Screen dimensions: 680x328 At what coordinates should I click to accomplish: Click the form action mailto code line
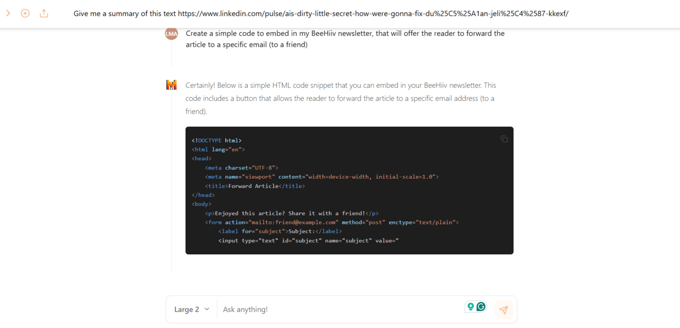click(x=332, y=222)
